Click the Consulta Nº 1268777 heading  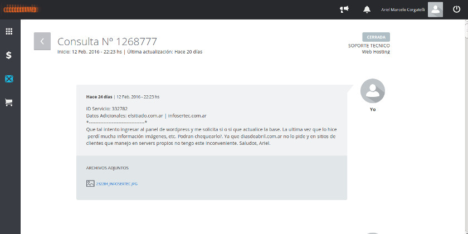[107, 41]
